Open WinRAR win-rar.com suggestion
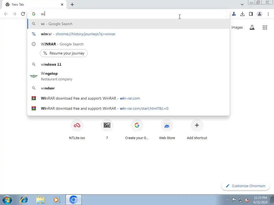 [128, 98]
